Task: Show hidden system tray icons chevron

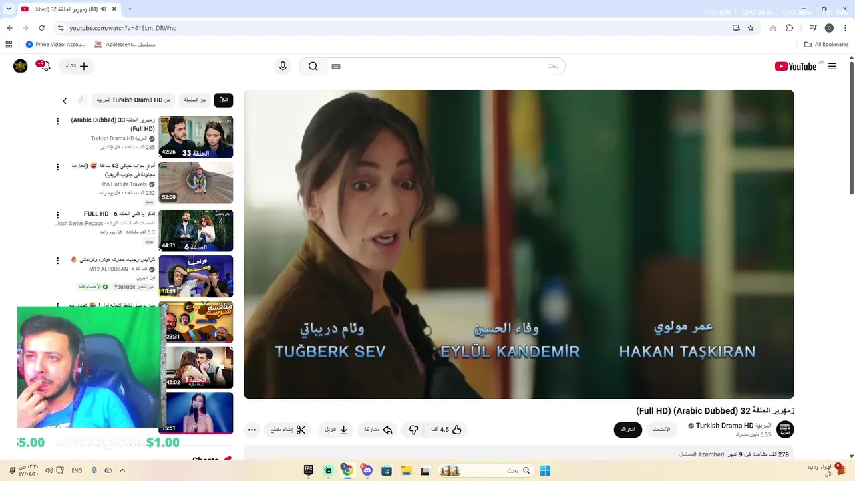Action: (122, 470)
